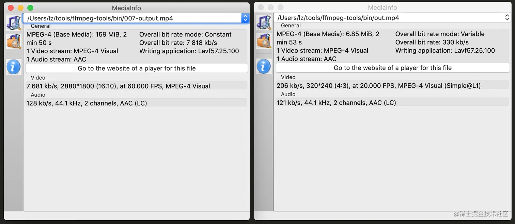The width and height of the screenshot is (515, 224).
Task: Click the open folder icon in the out.mp4 window
Action: (x=264, y=41)
